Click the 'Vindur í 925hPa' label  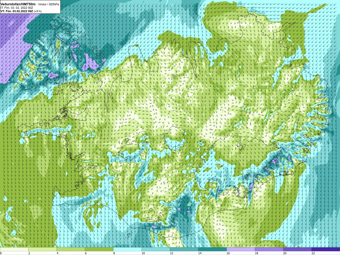click(49, 4)
